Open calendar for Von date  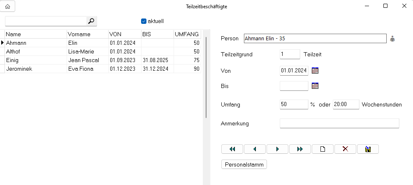click(315, 71)
